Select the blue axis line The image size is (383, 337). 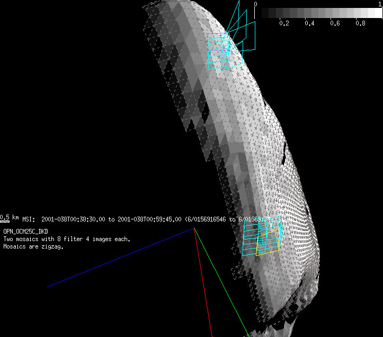pos(122,258)
